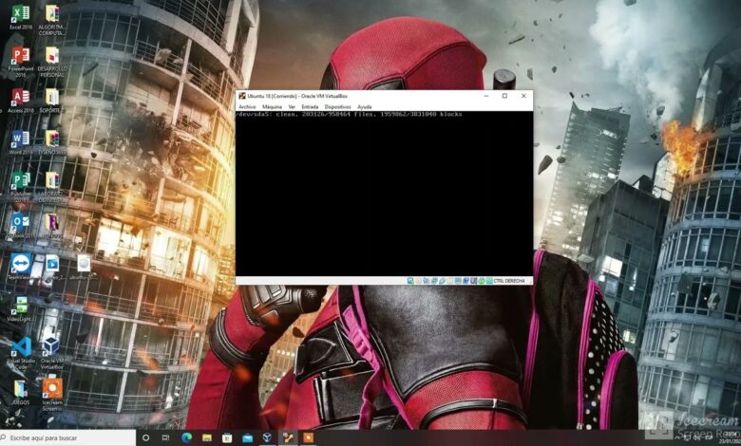Image resolution: width=741 pixels, height=446 pixels.
Task: Click the shared folders status icon
Action: [x=449, y=281]
